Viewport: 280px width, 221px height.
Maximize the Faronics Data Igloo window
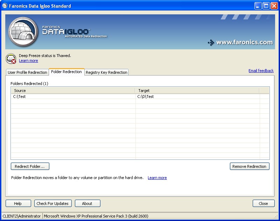[266, 6]
